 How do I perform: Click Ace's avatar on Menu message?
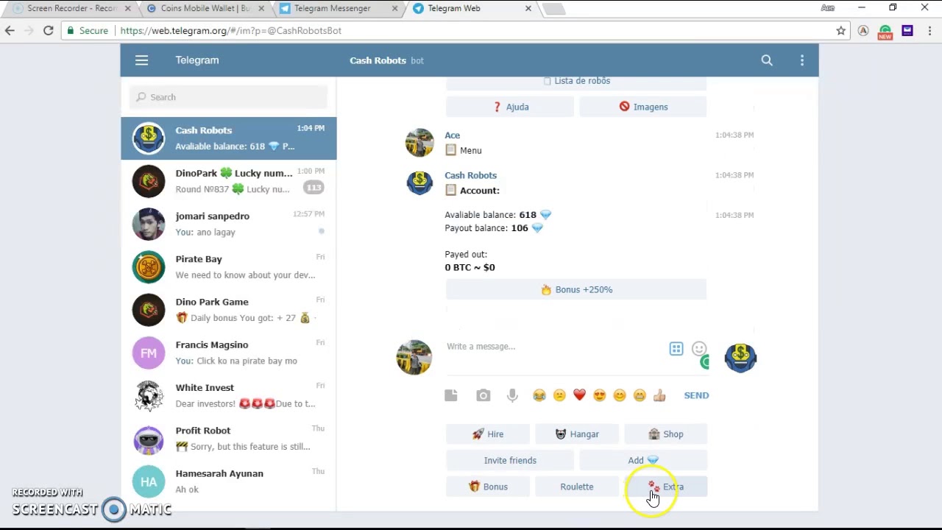(419, 143)
